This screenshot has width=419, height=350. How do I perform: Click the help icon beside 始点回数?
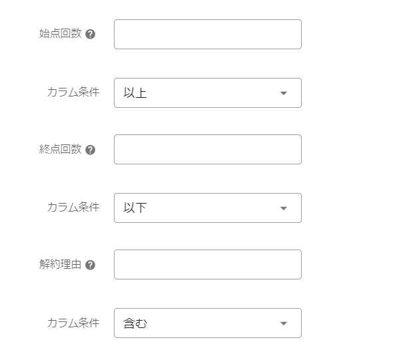coord(91,34)
